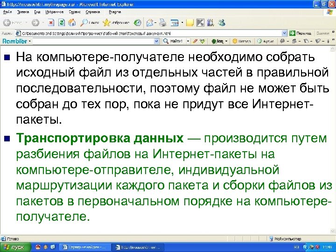Expand the Rambler search field dropdown
Screen dimensions: 336x252
click(x=157, y=41)
